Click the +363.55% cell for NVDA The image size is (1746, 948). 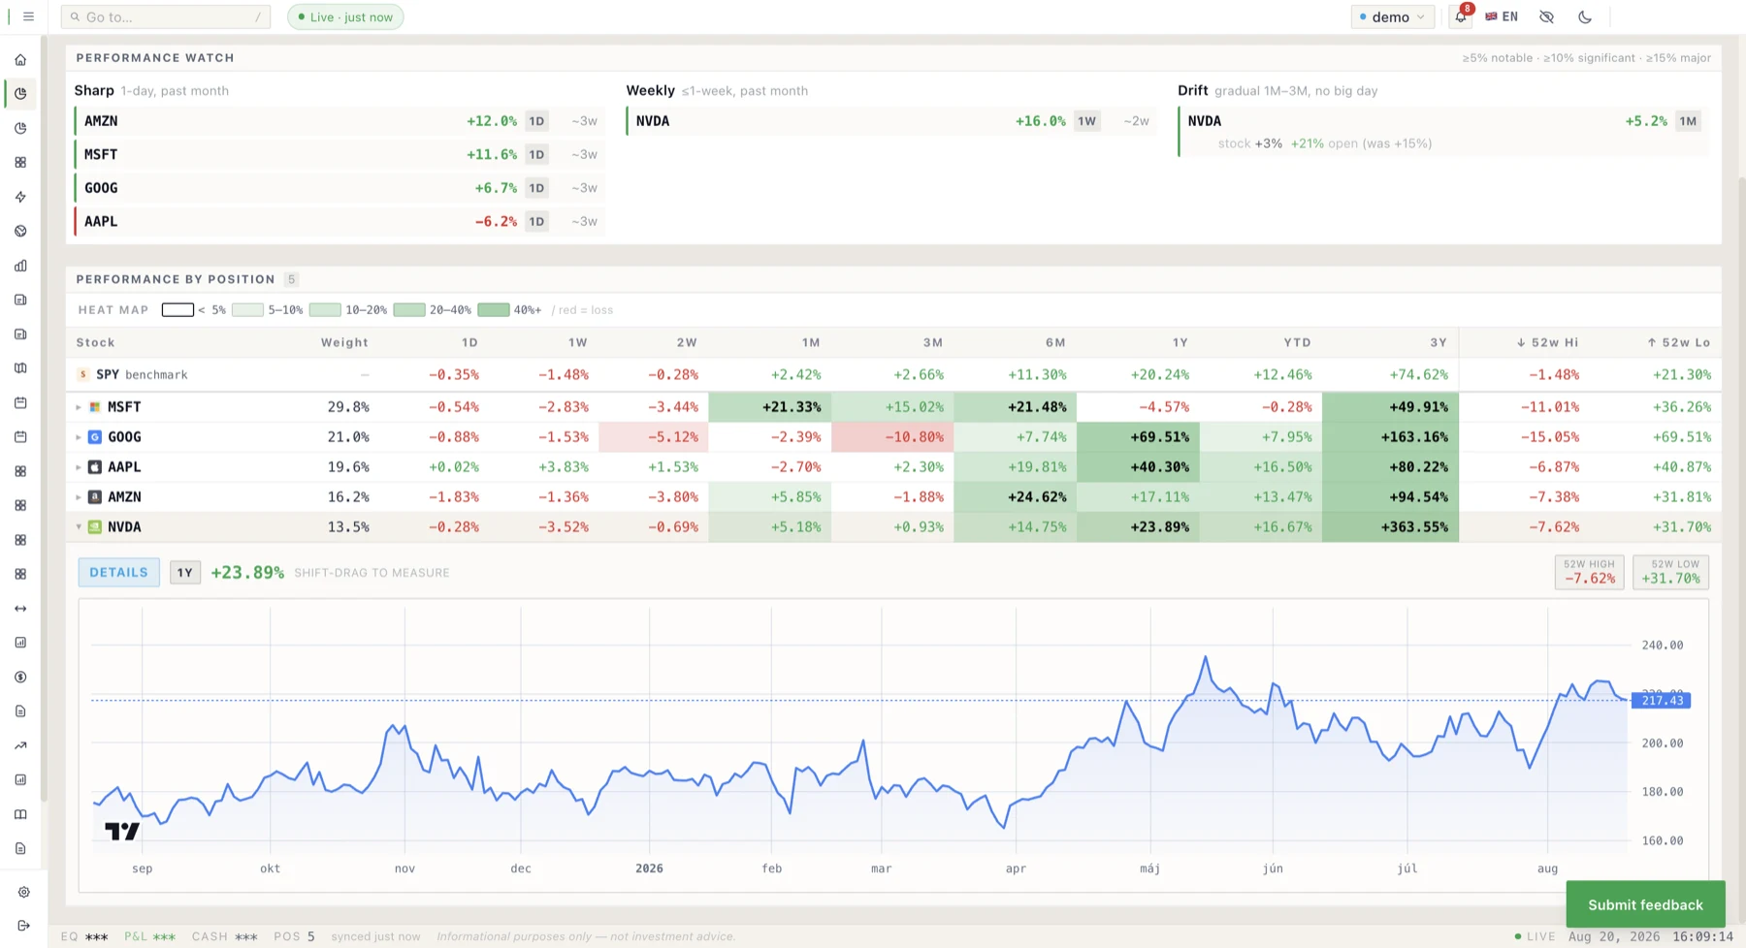pyautogui.click(x=1390, y=527)
